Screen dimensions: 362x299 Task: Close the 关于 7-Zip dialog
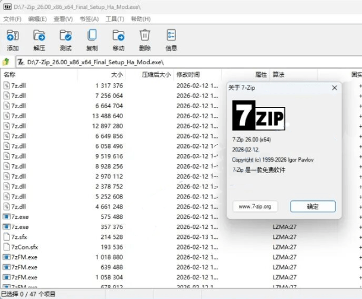pos(335,88)
